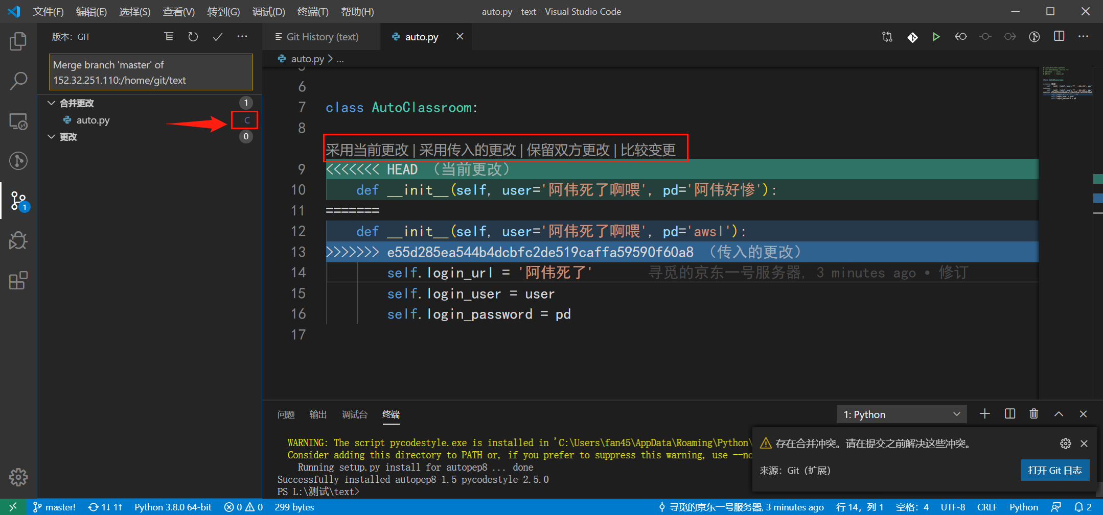Click the Search icon in activity bar

18,81
